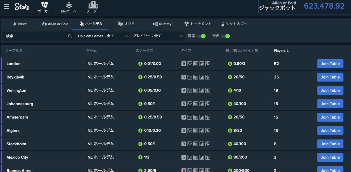Click the rabbit icon in Amsterdam row
The image size is (351, 172).
[207, 117]
